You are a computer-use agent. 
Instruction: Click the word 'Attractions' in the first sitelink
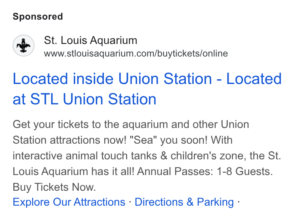pos(100,202)
